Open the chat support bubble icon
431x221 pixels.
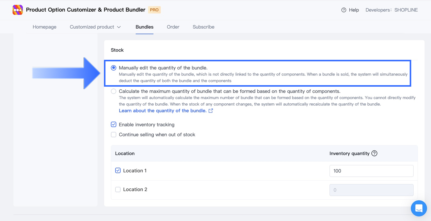tap(419, 208)
